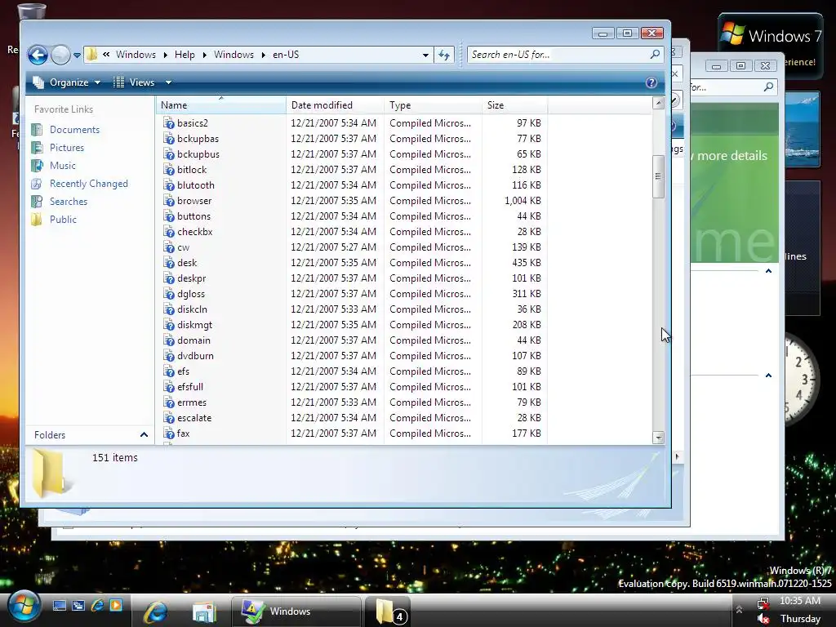Refresh the en-US folder view
Screen dimensions: 836x627
444,55
